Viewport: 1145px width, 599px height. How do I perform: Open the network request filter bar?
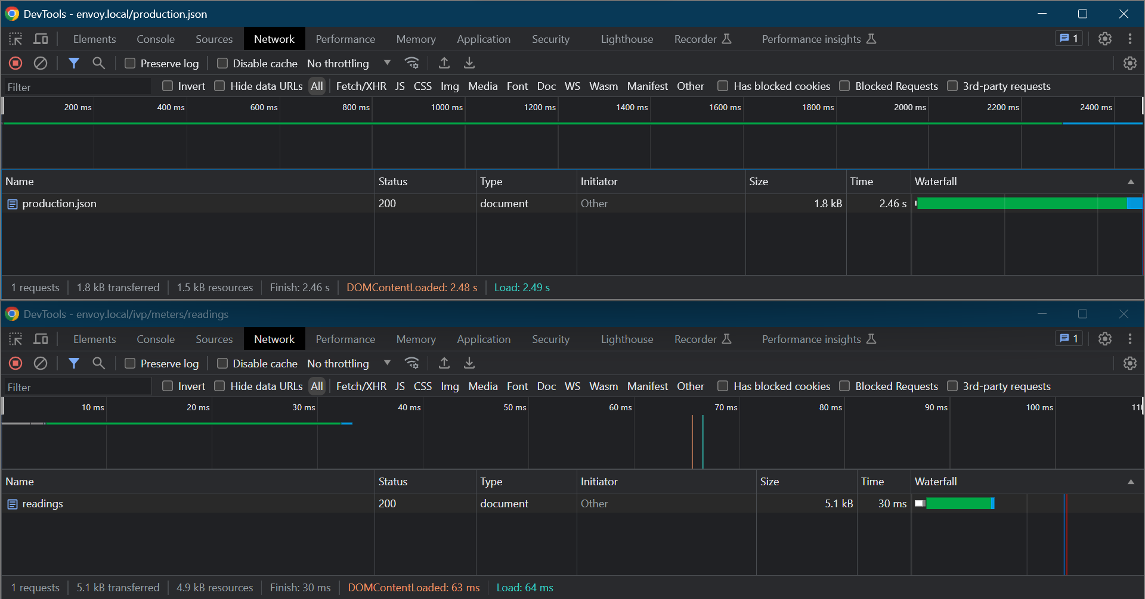(74, 63)
